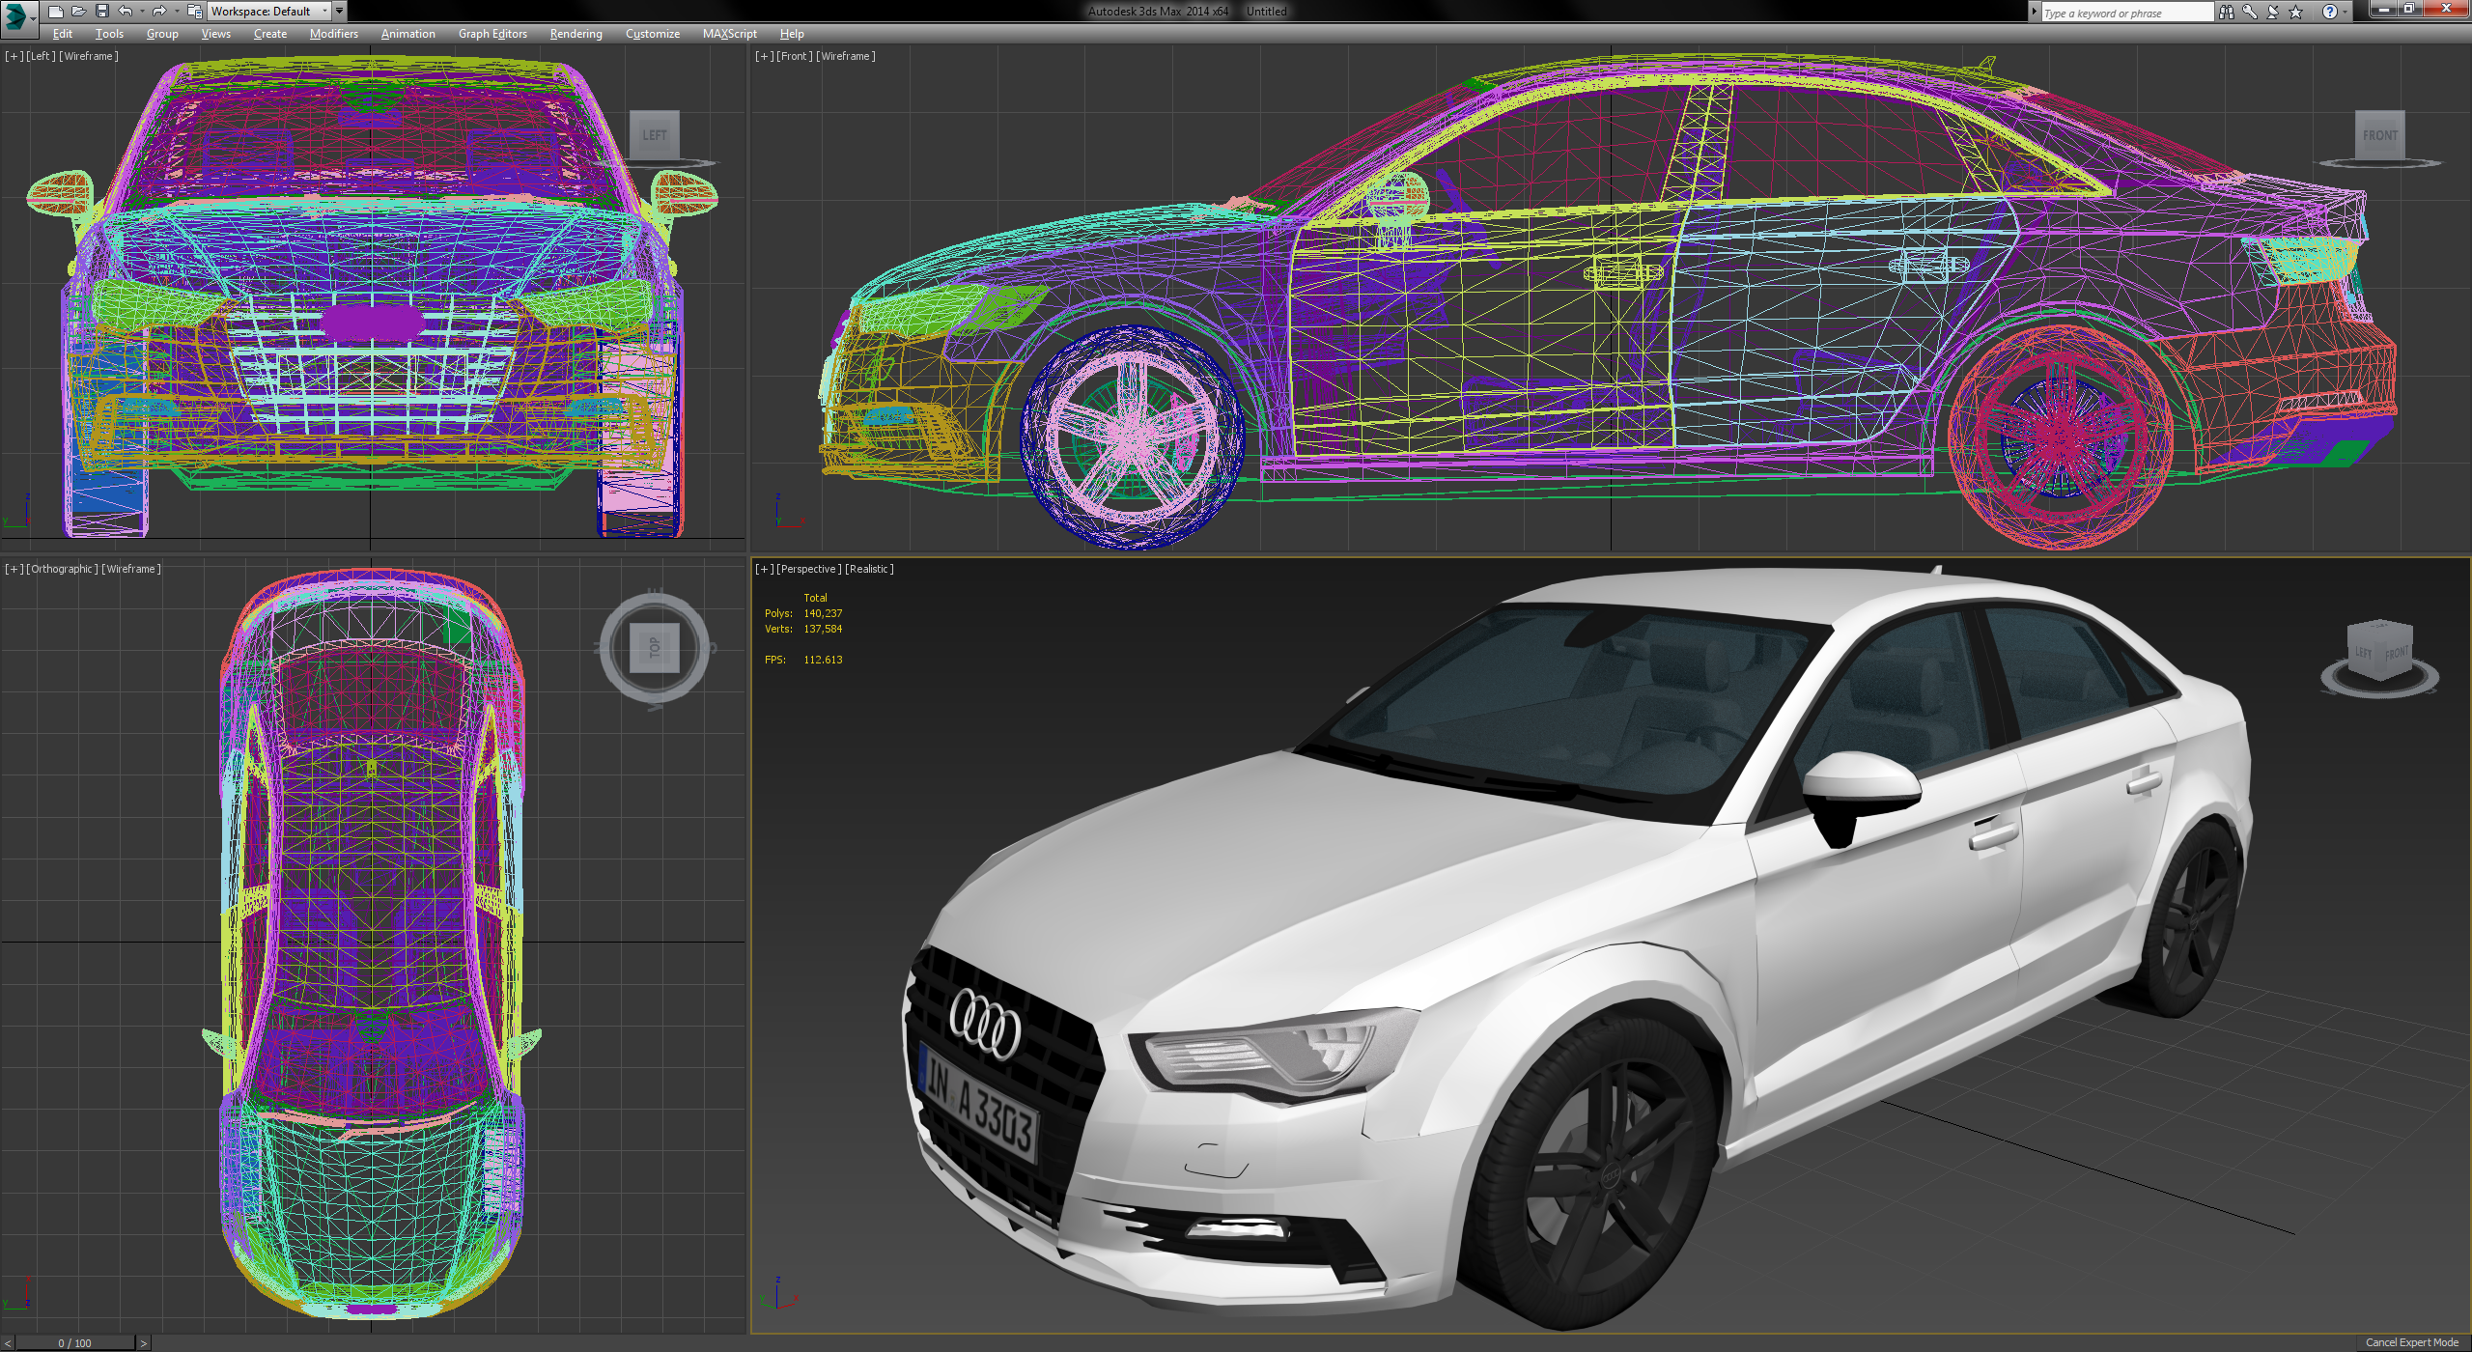Launch search with the binoculars icon

pos(2226,12)
